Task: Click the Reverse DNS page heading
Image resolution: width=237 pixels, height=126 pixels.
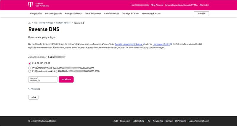Action: click(44, 29)
